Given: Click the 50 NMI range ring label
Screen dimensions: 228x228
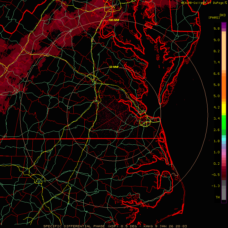Looking at the screenshot, I should [x=114, y=67].
